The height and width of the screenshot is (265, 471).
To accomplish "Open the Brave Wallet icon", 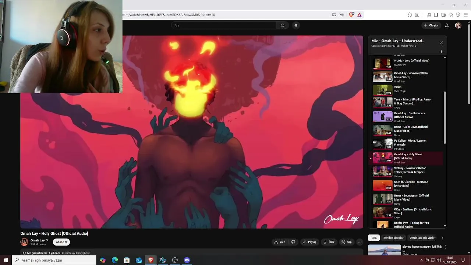I will [x=443, y=15].
